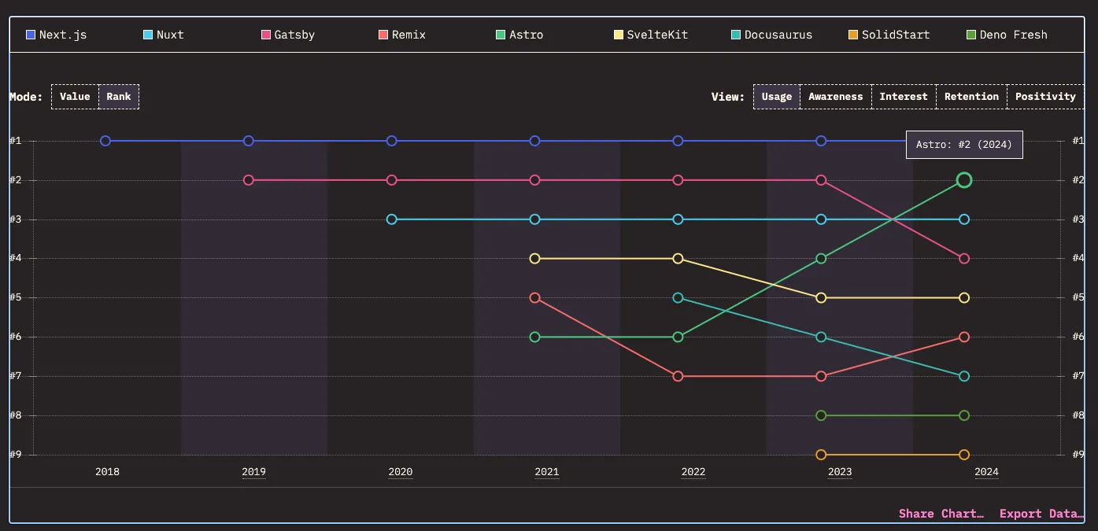Image resolution: width=1098 pixels, height=531 pixels.
Task: Select Gatsby 2022 data point
Action: click(x=678, y=180)
